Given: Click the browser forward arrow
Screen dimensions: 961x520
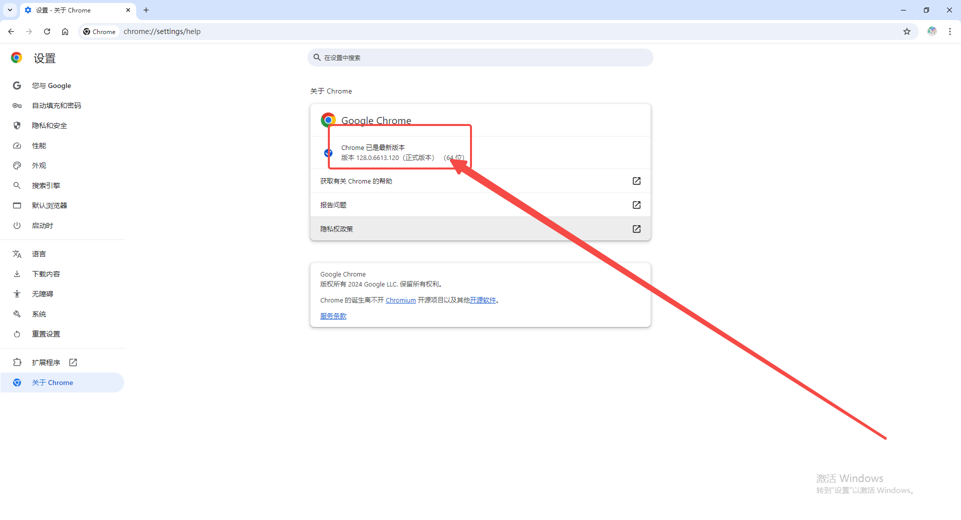Looking at the screenshot, I should tap(29, 31).
